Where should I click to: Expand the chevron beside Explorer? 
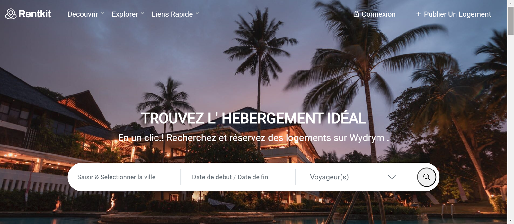pos(142,14)
